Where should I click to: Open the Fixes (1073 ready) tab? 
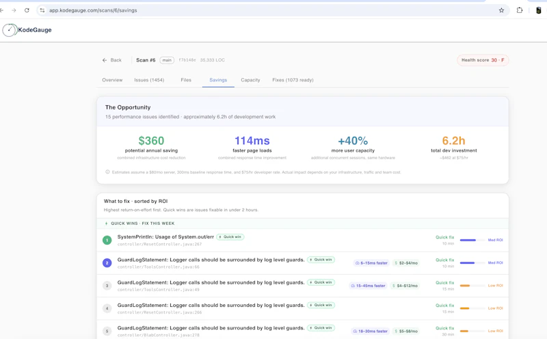293,80
